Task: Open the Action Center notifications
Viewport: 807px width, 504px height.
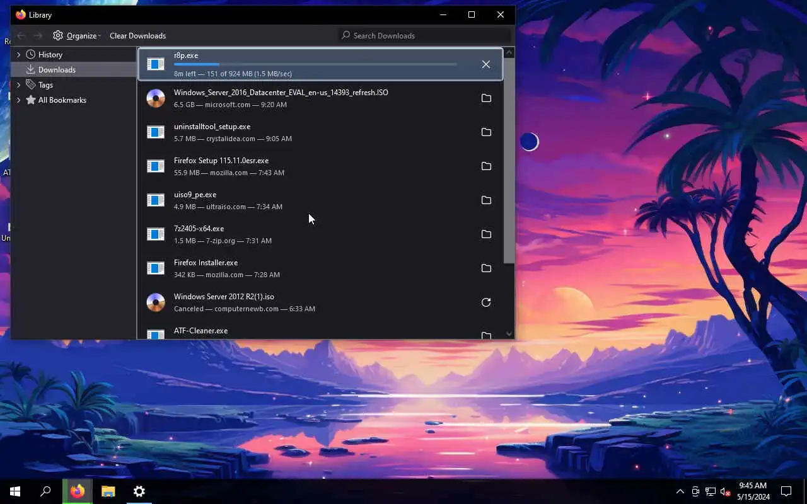Action: click(786, 491)
